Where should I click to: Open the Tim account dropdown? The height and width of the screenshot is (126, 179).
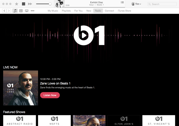[136, 4]
